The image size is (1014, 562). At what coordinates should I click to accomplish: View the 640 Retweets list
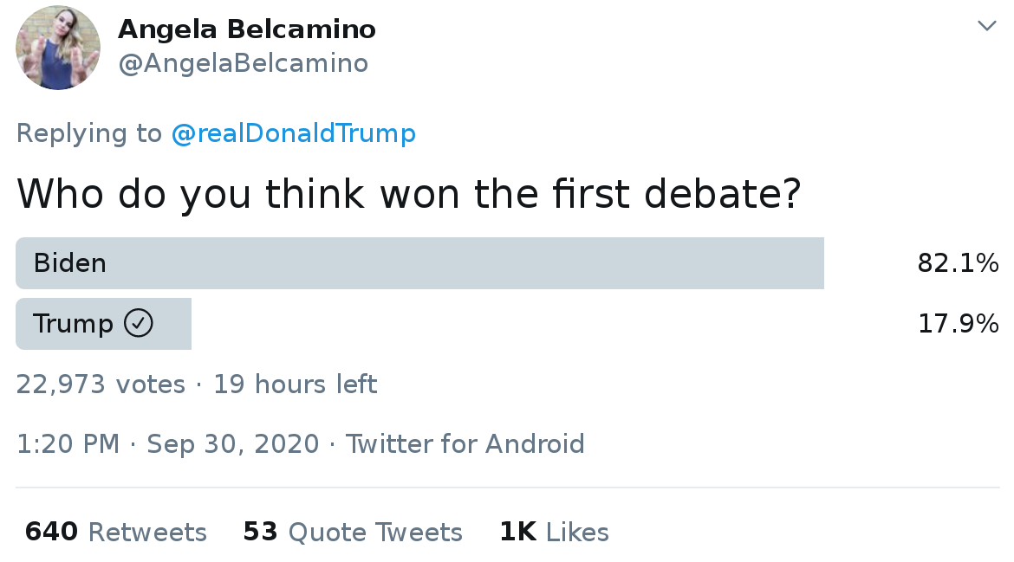[x=115, y=532]
